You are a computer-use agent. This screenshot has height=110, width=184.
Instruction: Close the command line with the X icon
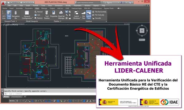2,91
